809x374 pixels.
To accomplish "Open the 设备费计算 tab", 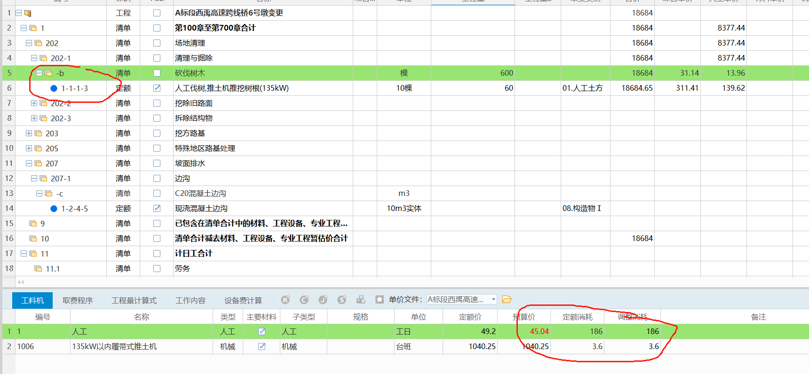I will pos(243,300).
